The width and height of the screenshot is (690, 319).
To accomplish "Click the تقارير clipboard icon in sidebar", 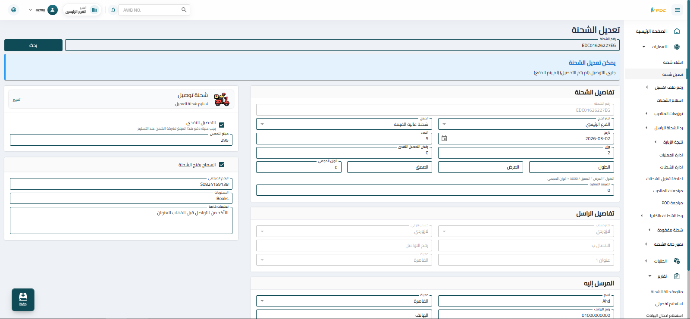I will click(677, 276).
